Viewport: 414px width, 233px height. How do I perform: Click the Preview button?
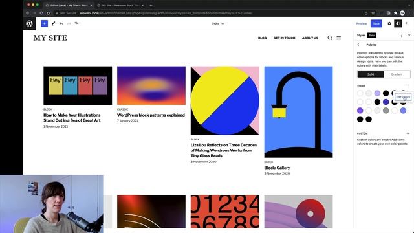point(362,23)
